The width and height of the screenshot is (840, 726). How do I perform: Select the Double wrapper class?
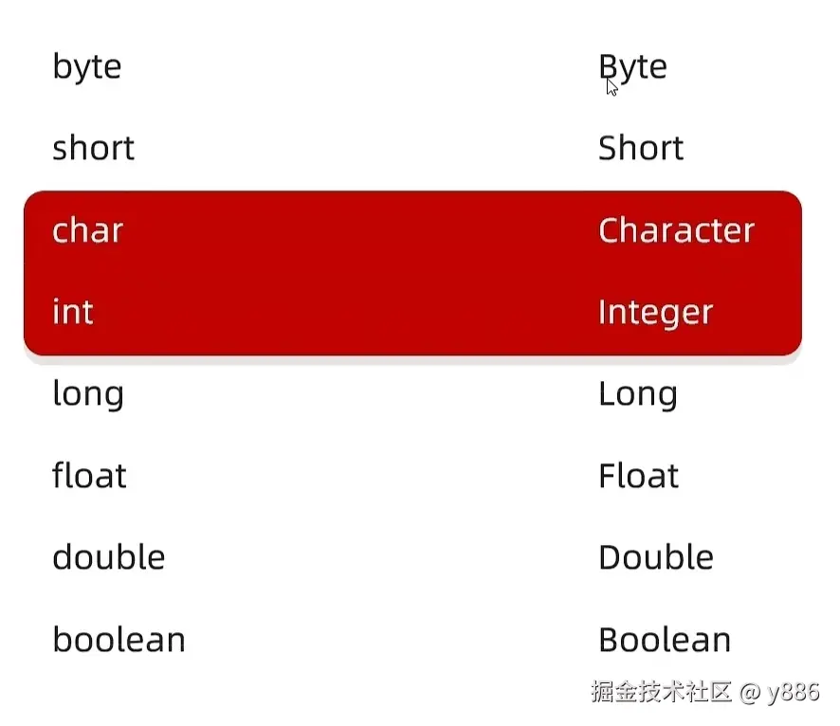(656, 556)
